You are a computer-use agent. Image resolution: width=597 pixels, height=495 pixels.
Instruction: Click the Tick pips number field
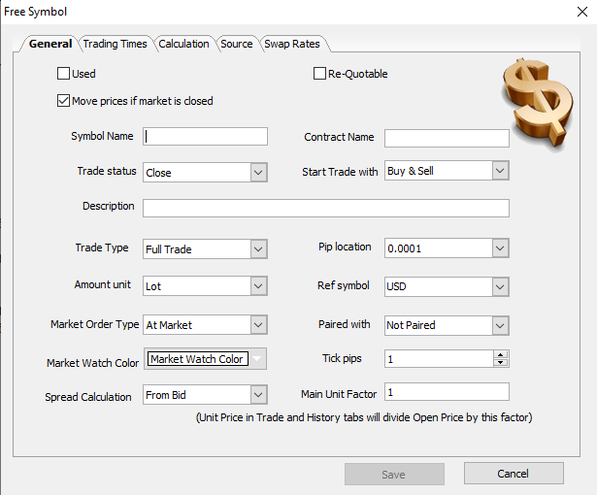coord(439,359)
